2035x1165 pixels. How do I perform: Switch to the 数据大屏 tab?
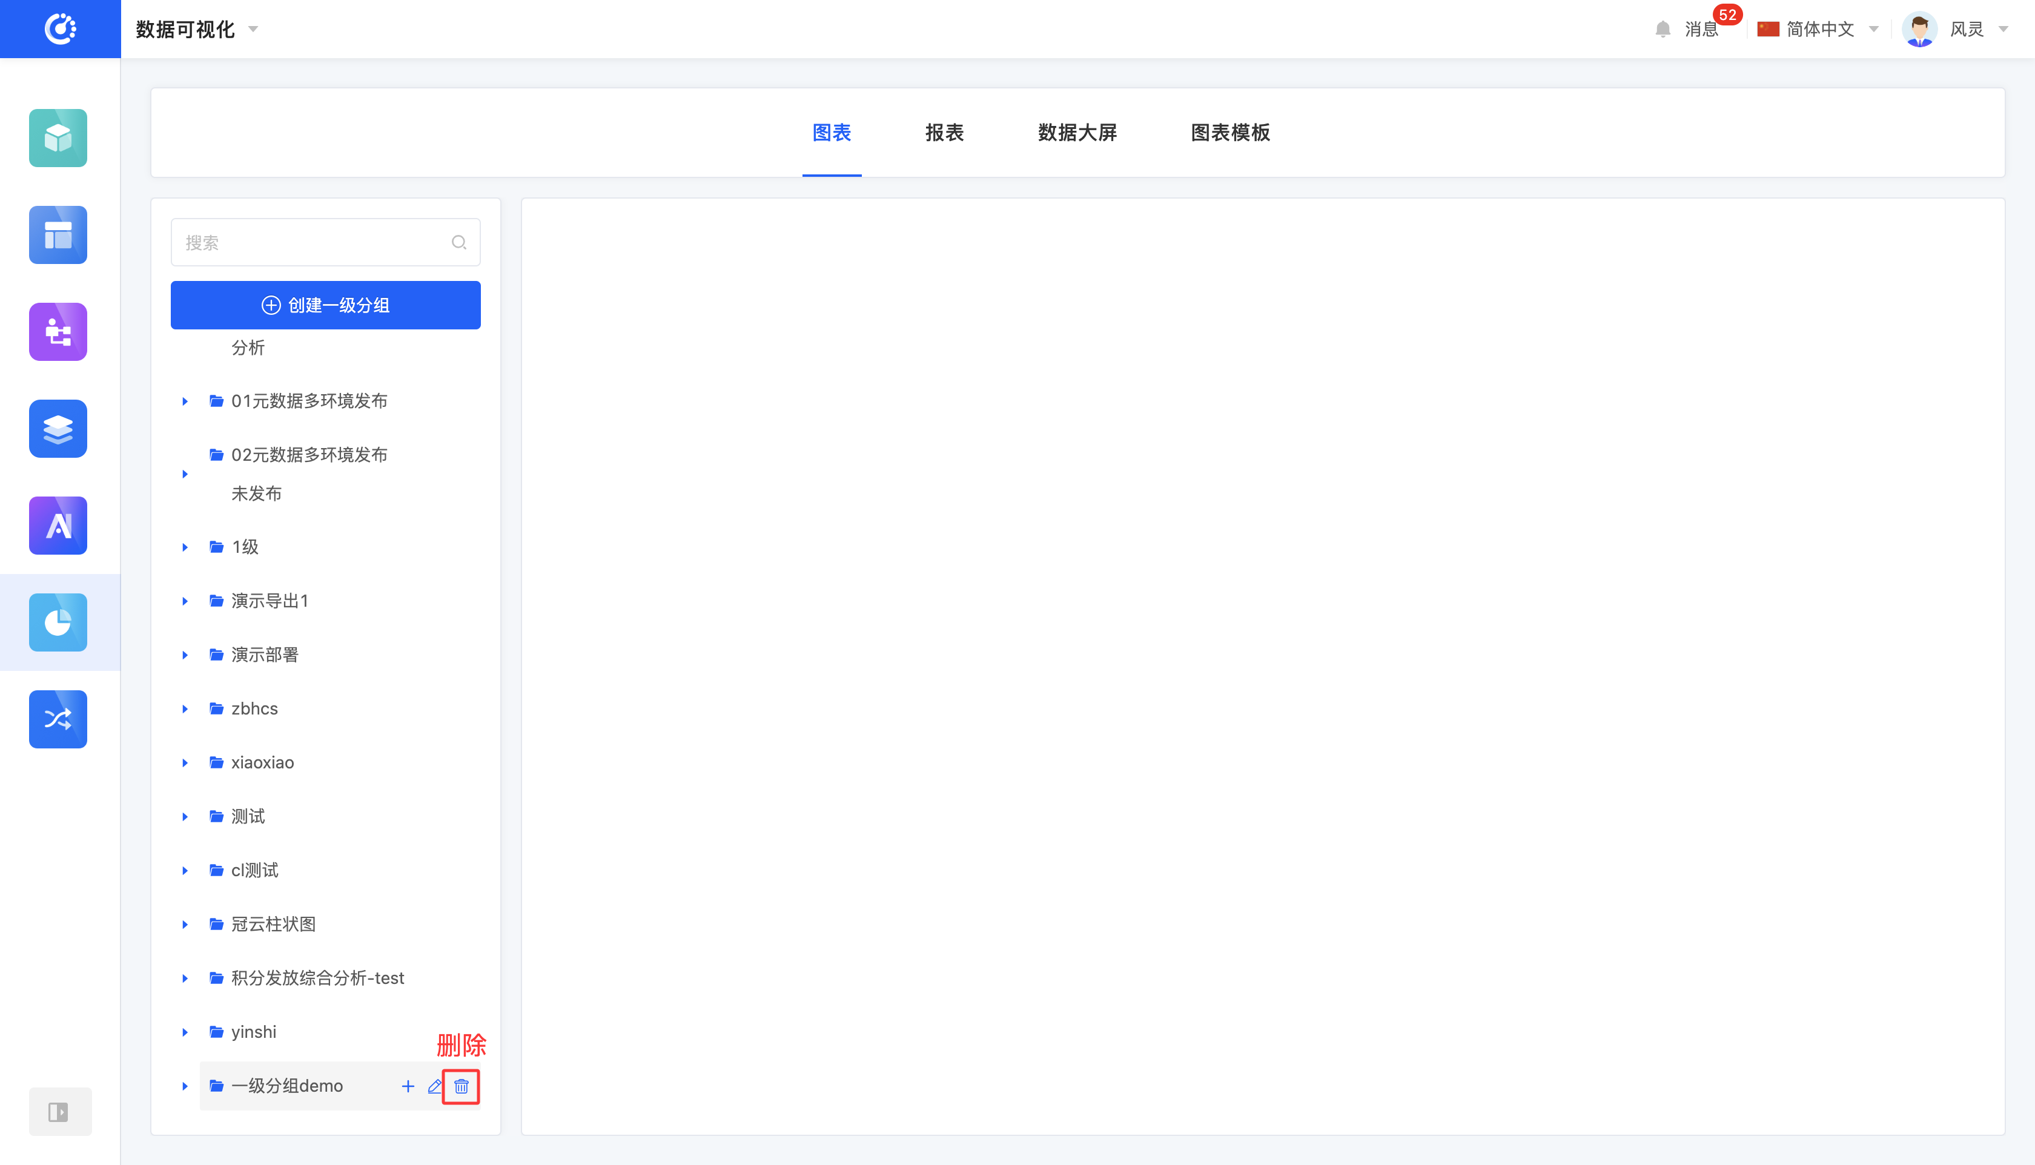(x=1077, y=132)
